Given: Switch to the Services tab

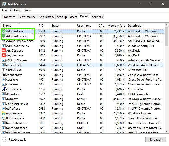Looking at the screenshot, I should pos(97,17).
